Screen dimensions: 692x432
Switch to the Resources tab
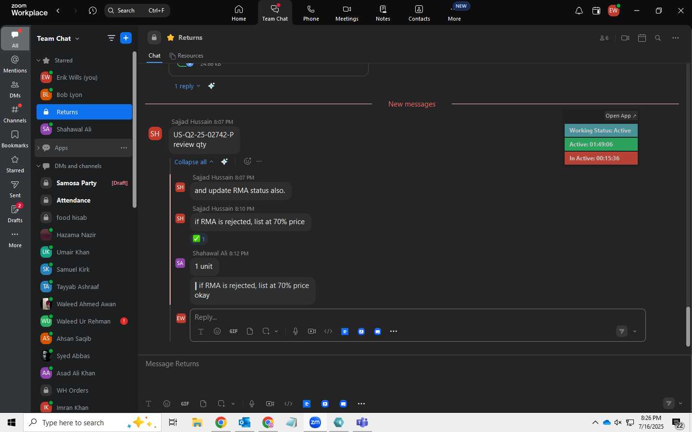point(186,56)
